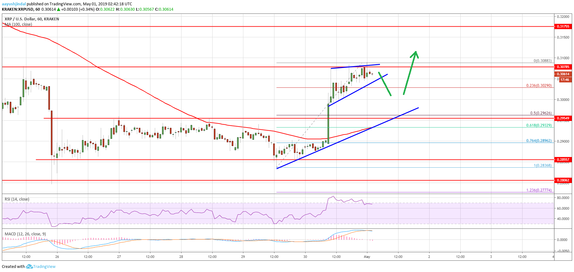Click the Fibonacci 0.764(0.28962) level label
Viewport: 574px width, 272px height.
coord(539,141)
